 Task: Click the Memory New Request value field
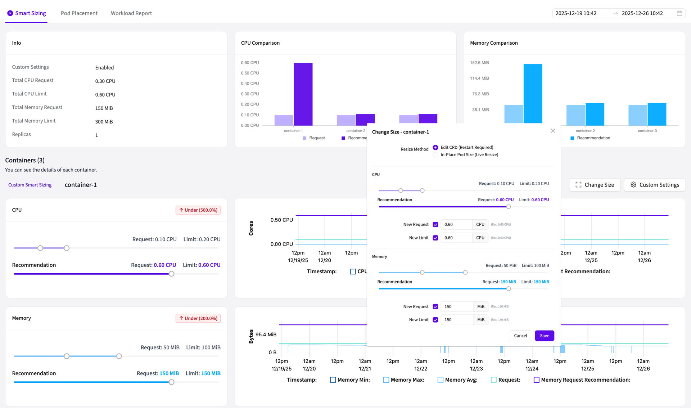(x=457, y=307)
